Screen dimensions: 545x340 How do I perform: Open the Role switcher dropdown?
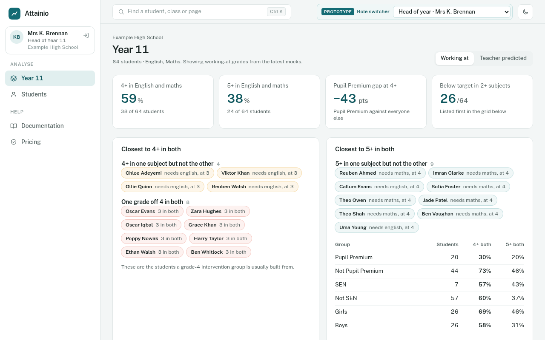point(452,12)
